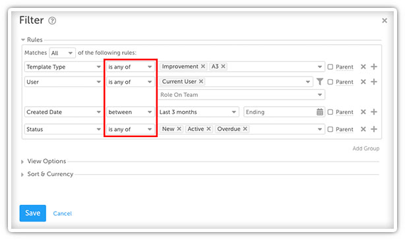Remove the A3 tag from Template Type
405x240 pixels.
223,67
